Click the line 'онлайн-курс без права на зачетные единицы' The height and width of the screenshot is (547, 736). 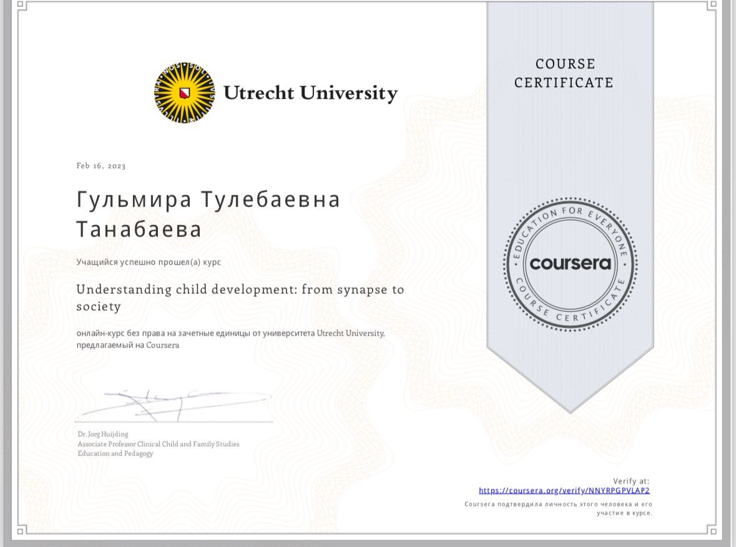point(230,333)
